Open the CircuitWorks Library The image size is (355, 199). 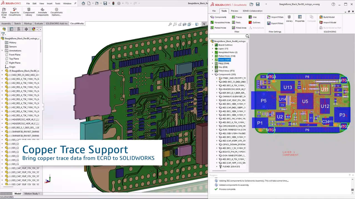(x=289, y=19)
